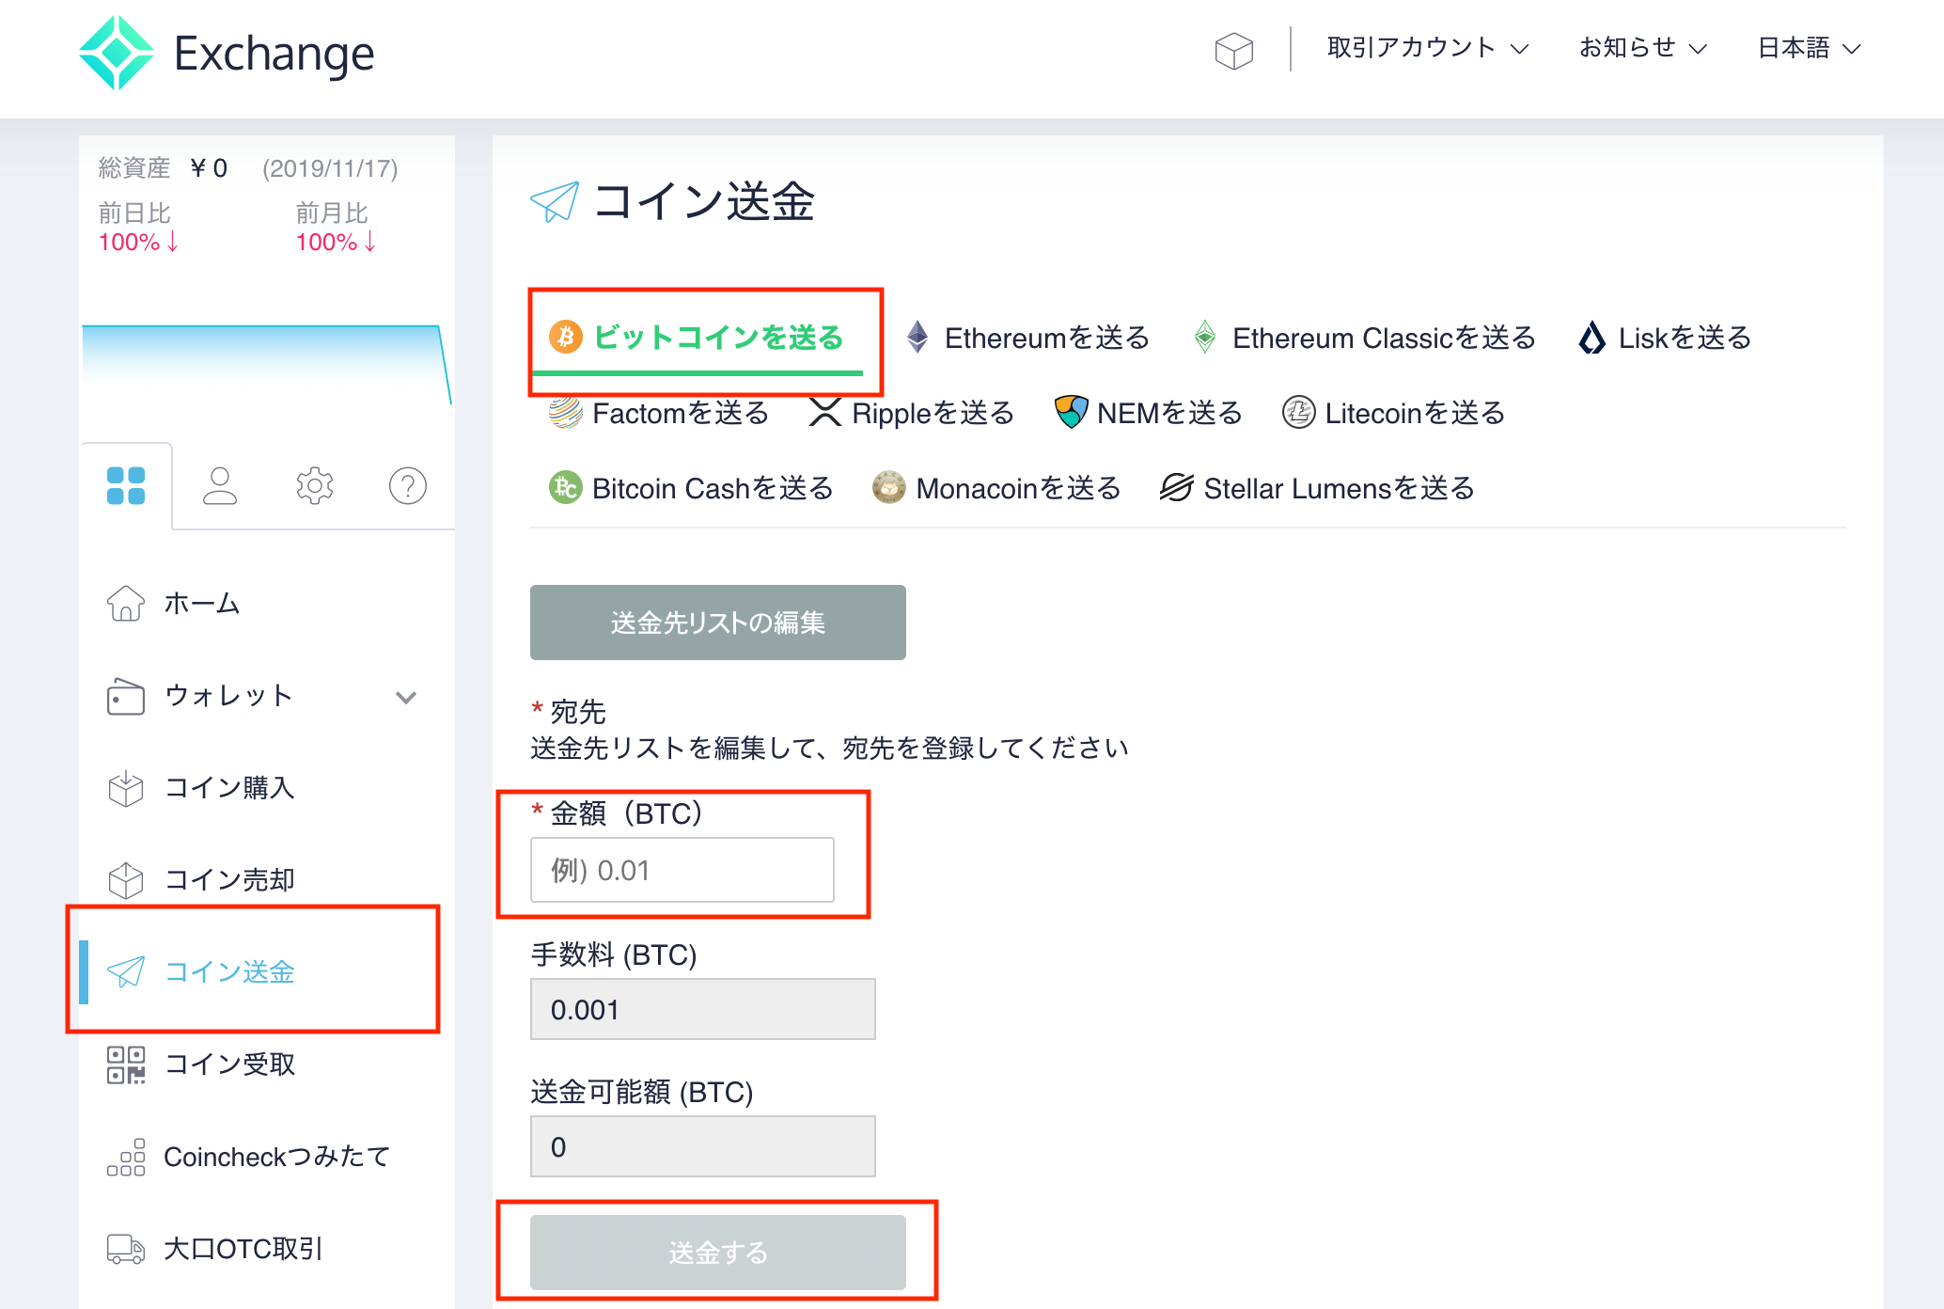Click the Ripple X icon
1944x1309 pixels.
click(x=825, y=411)
